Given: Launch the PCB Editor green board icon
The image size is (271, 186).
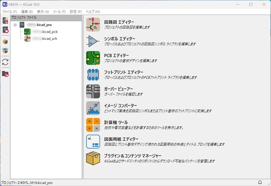Looking at the screenshot, I should [93, 58].
